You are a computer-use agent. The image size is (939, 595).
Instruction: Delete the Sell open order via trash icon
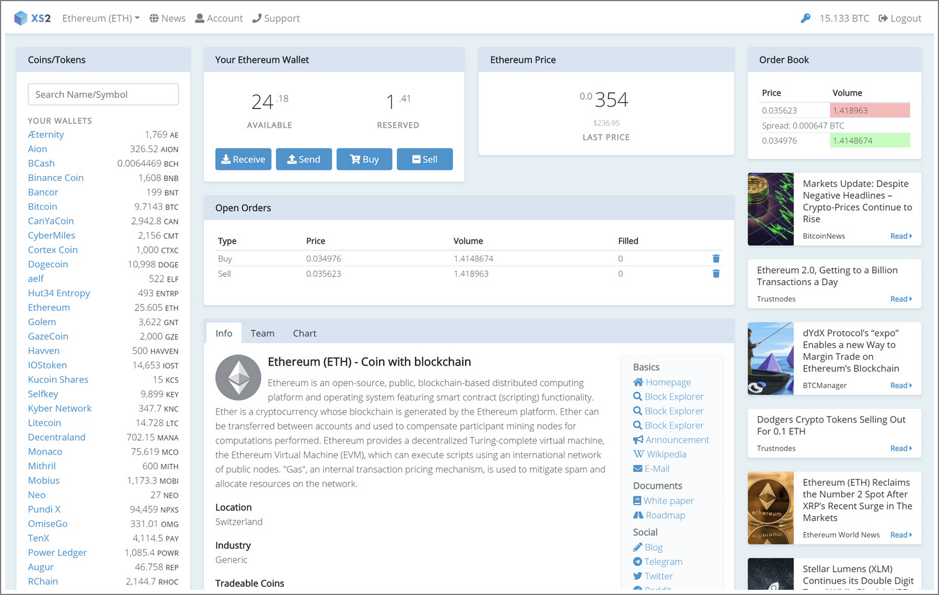tap(716, 273)
